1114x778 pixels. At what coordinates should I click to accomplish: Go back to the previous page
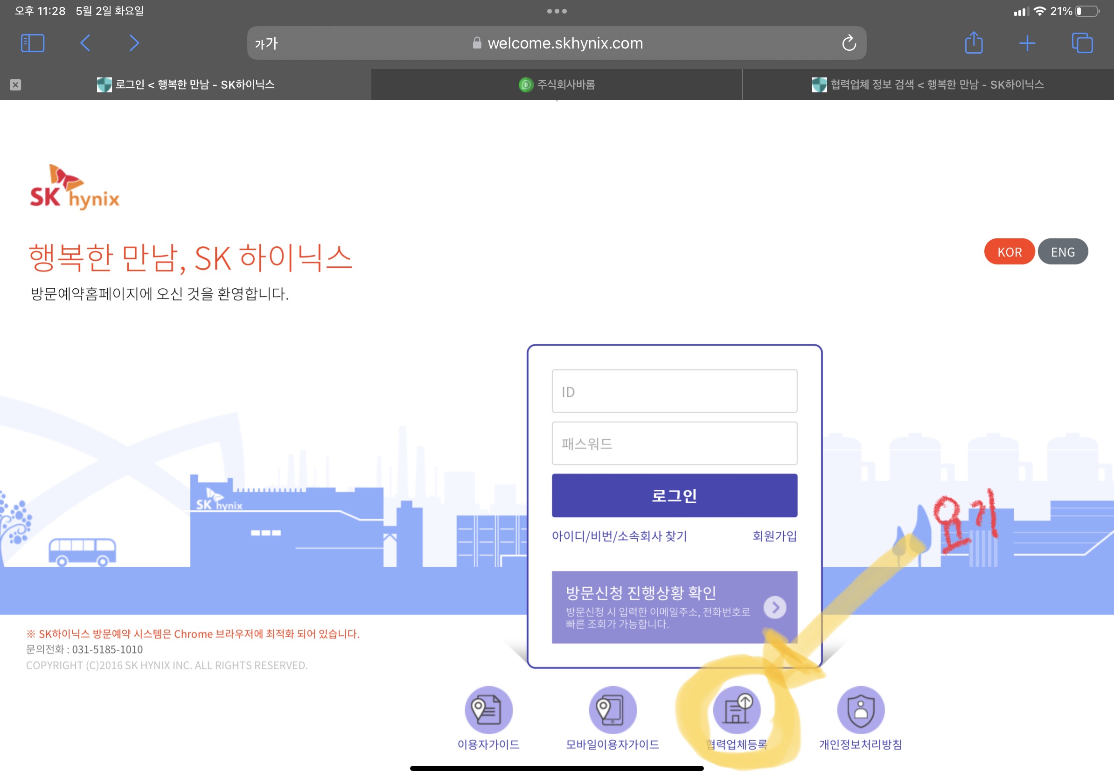85,43
